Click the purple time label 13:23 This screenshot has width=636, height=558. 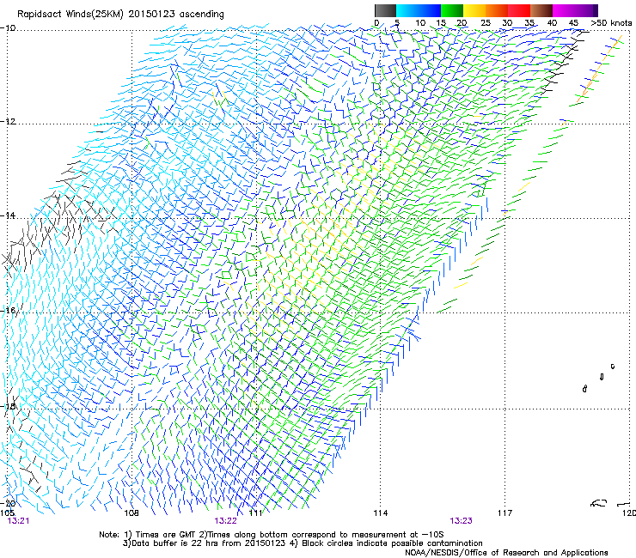461,521
